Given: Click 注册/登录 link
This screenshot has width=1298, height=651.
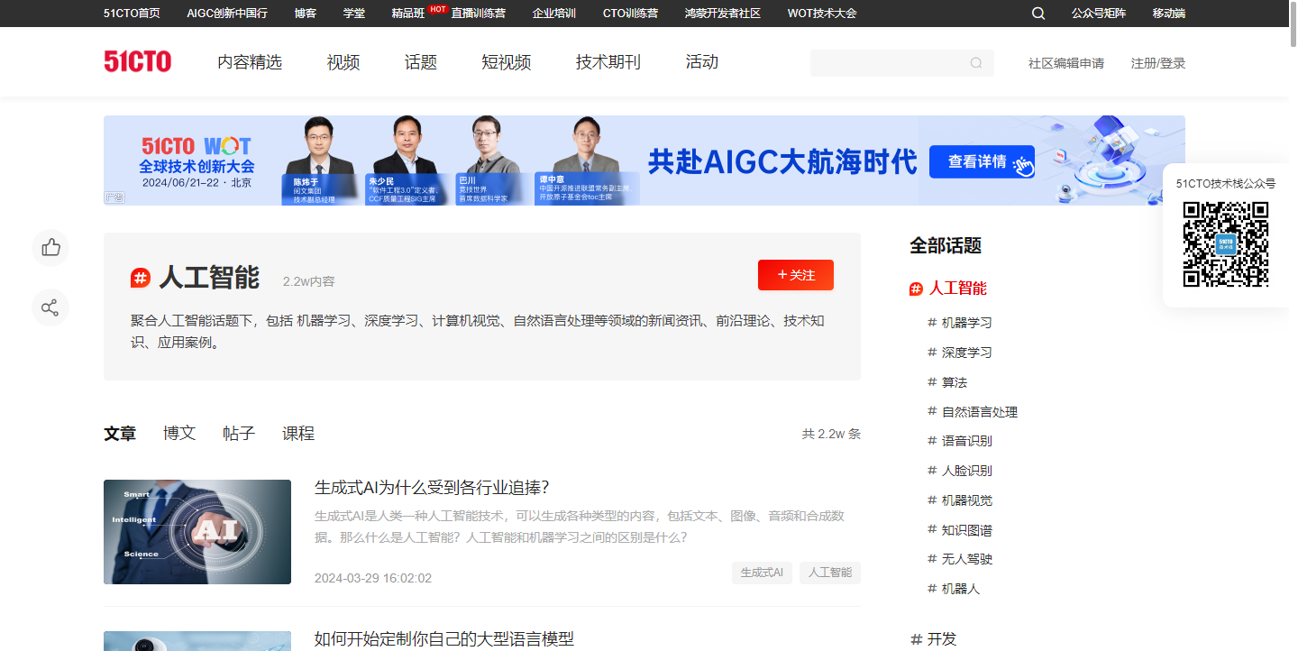Looking at the screenshot, I should pos(1158,63).
